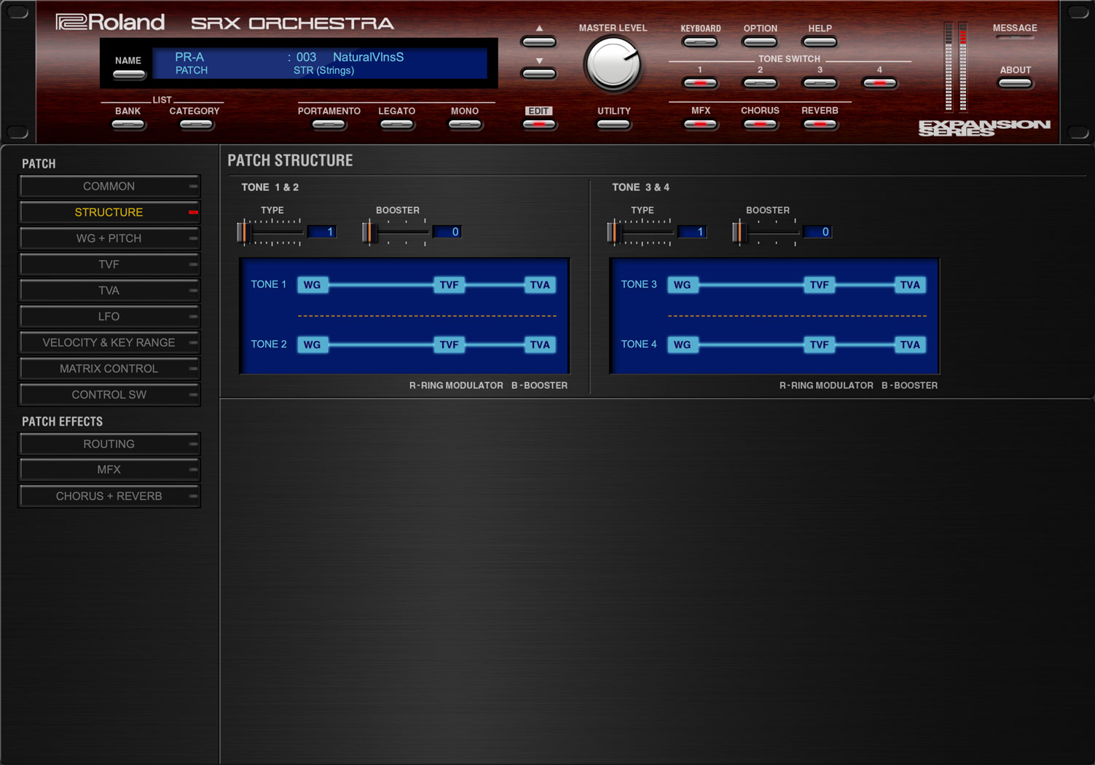Toggle MONO mode
This screenshot has height=765, width=1095.
(x=465, y=125)
